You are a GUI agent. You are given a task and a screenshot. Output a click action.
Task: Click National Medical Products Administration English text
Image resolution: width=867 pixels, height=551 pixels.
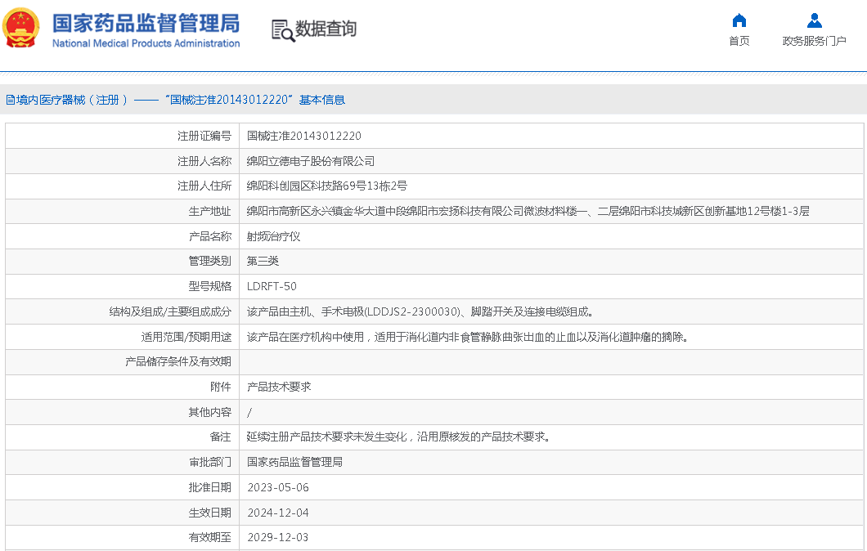click(146, 43)
